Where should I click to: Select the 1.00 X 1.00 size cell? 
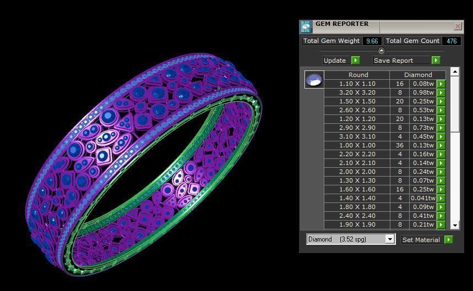click(357, 145)
